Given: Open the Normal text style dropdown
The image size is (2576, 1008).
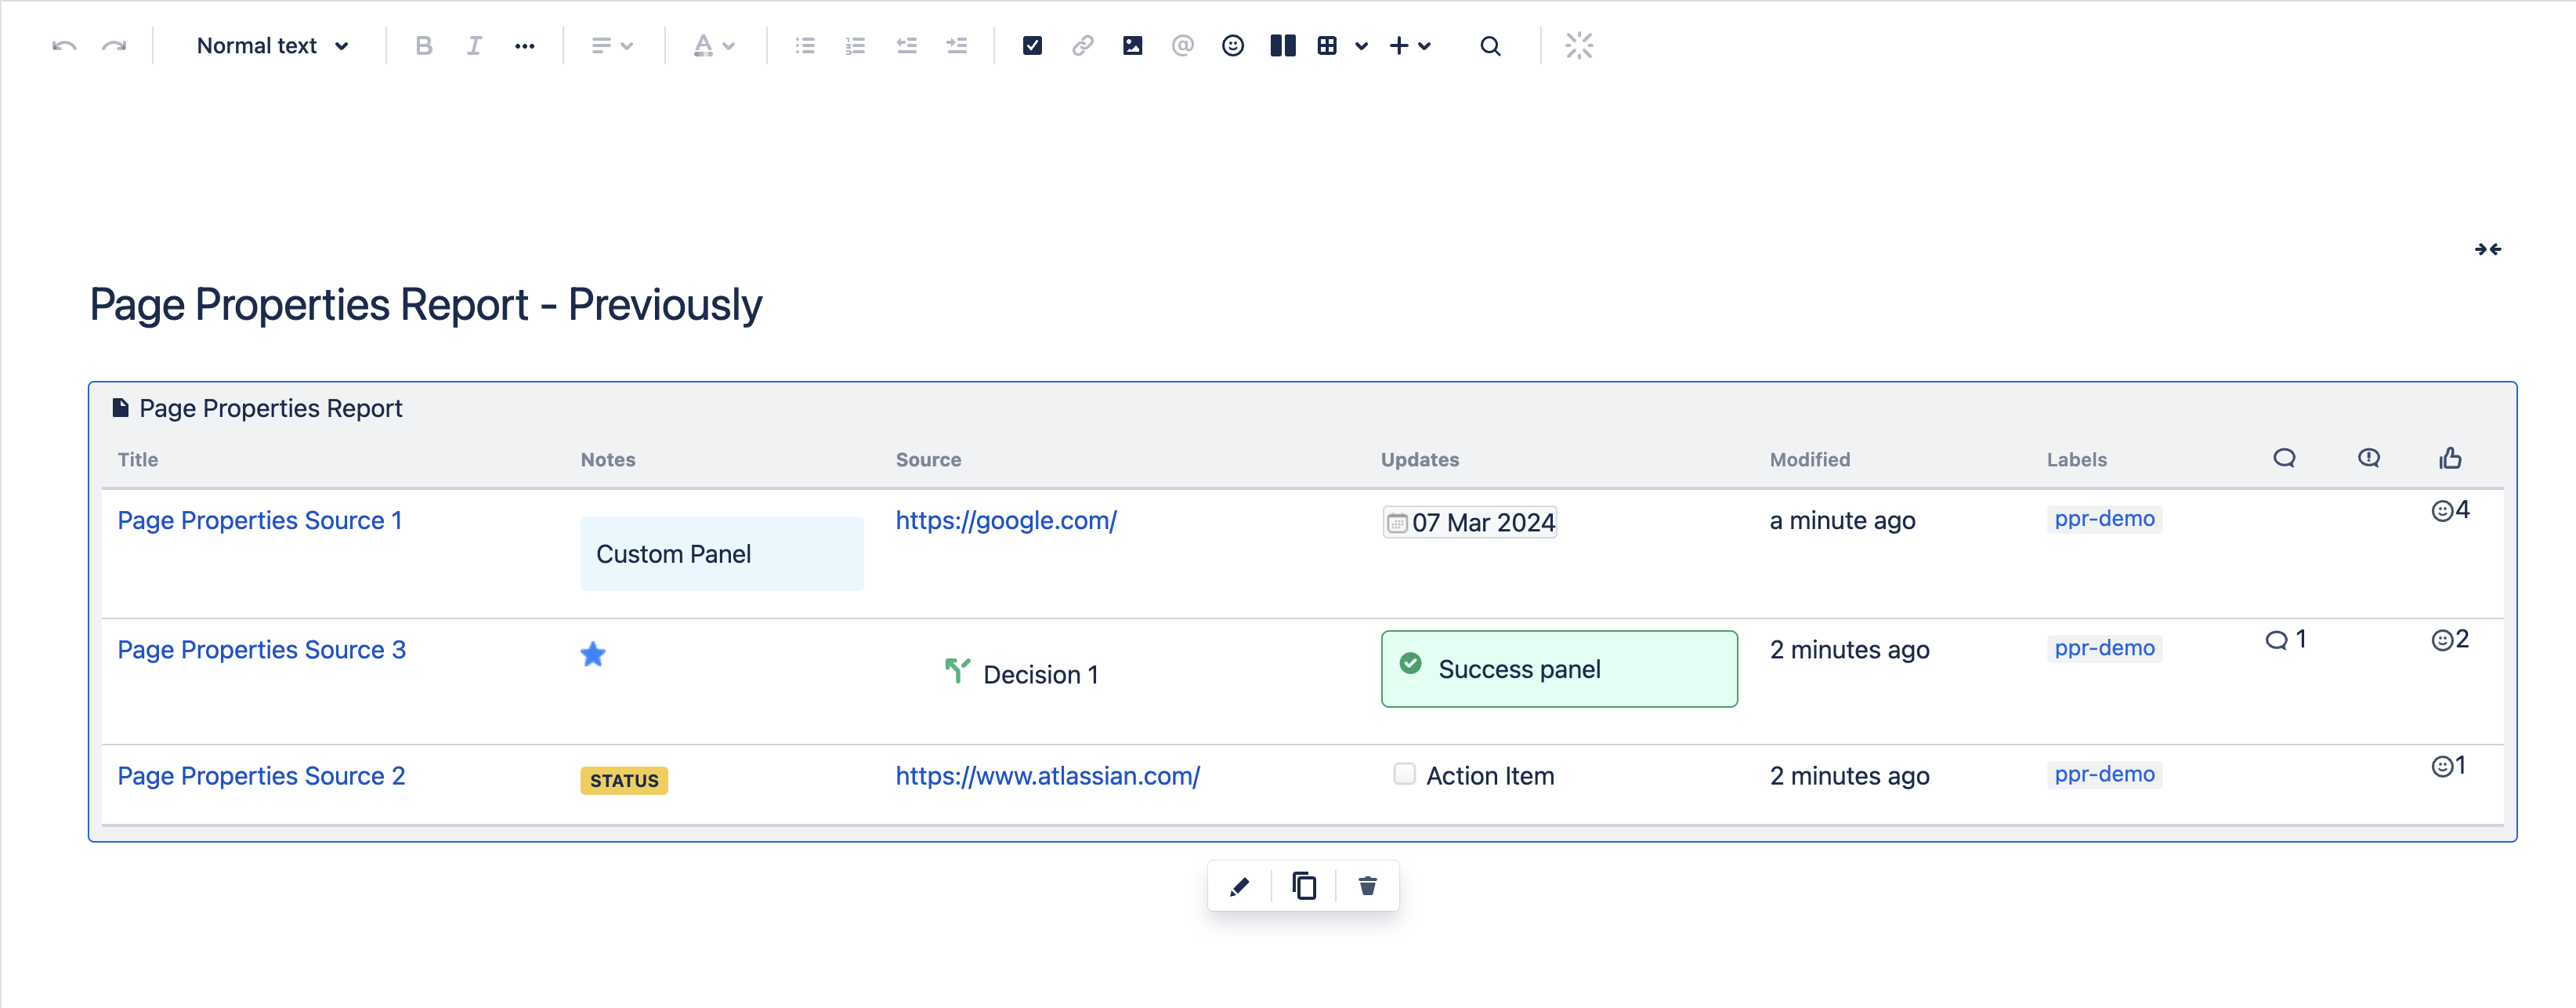Looking at the screenshot, I should coord(273,46).
